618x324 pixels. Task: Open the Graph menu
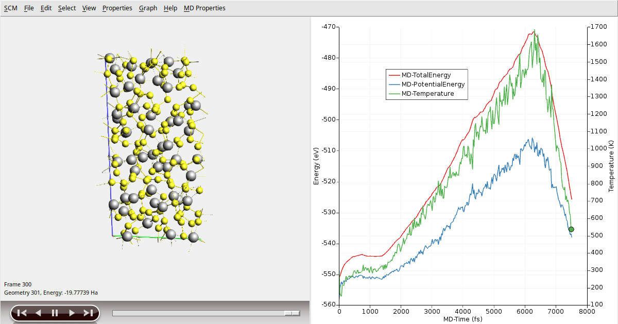point(148,8)
